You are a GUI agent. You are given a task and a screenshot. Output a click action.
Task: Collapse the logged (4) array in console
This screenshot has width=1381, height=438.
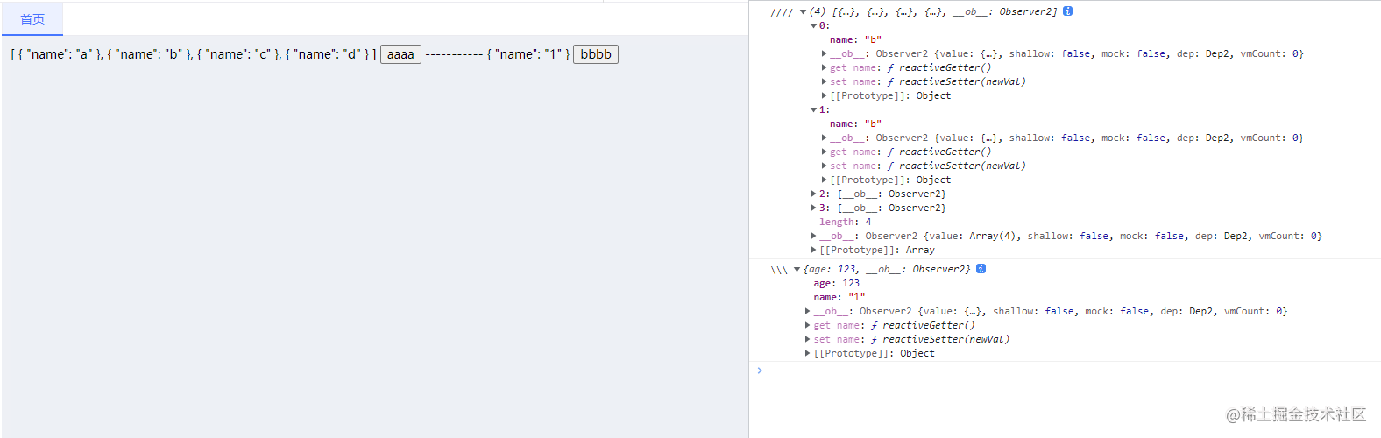803,12
